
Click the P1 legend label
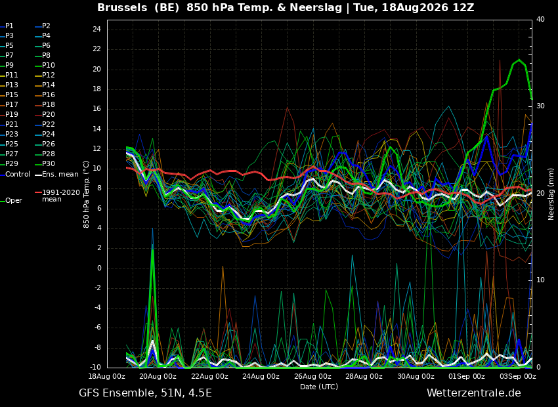click(9, 26)
